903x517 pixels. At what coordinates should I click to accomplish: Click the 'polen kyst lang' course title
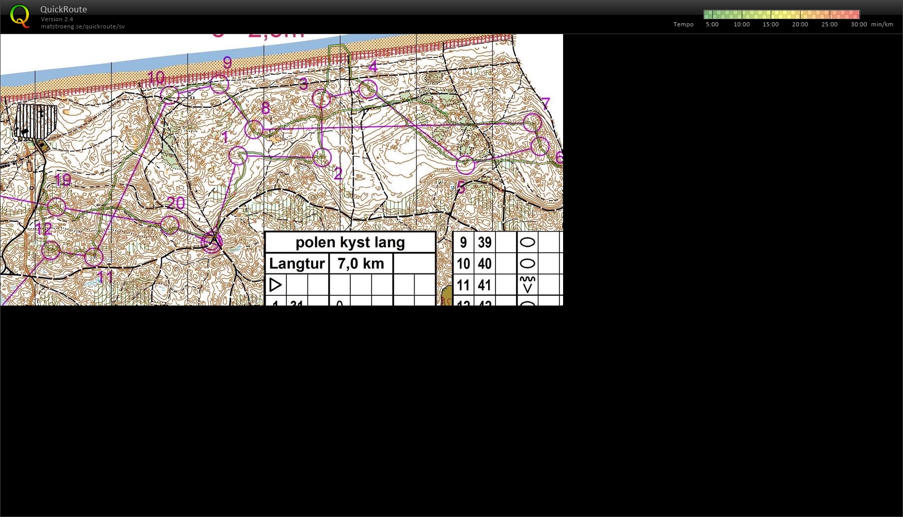coord(350,242)
